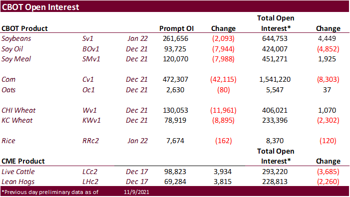Select the Lean Hogs prompt OI 69,284
The width and height of the screenshot is (350, 197).
175,182
